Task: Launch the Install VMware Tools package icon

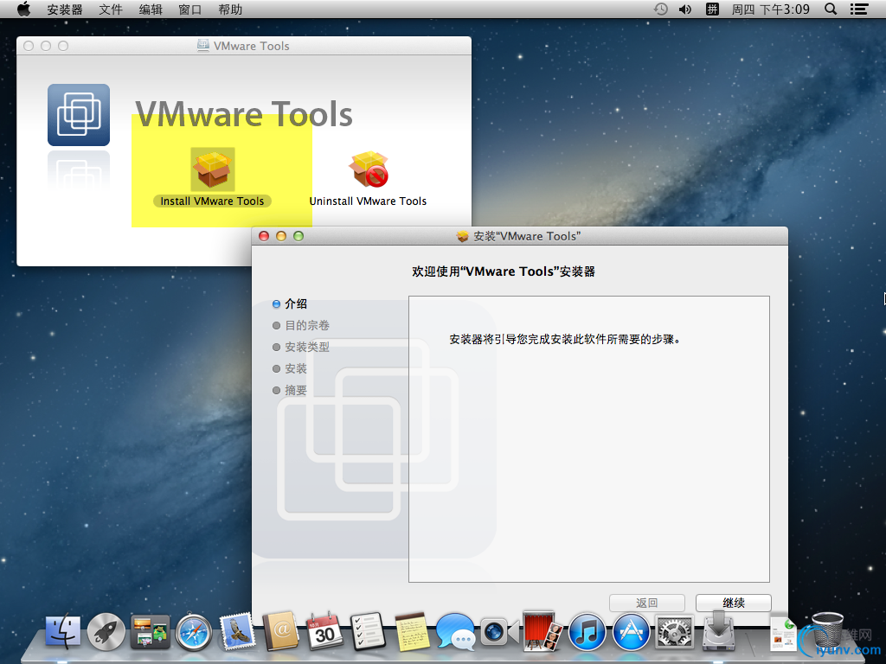Action: click(213, 169)
